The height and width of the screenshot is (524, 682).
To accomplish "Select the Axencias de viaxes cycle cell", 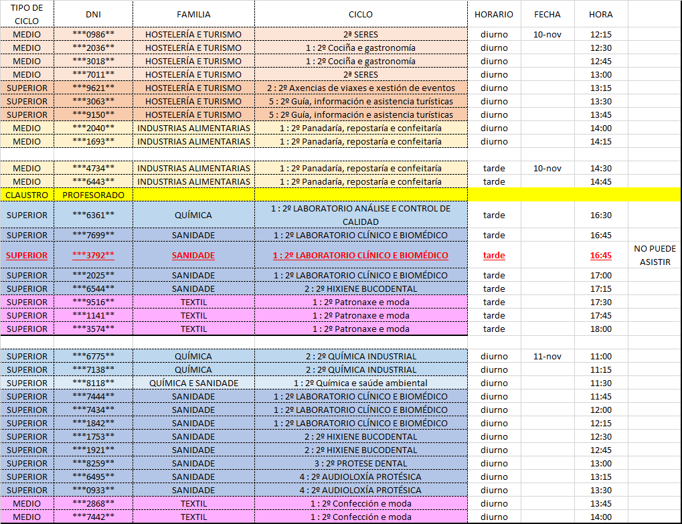I will point(361,88).
